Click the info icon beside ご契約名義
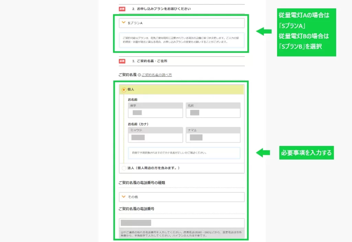The height and width of the screenshot is (242, 352). [139, 75]
